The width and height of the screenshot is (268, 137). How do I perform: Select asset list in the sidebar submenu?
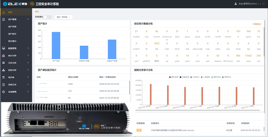pyautogui.click(x=12, y=27)
